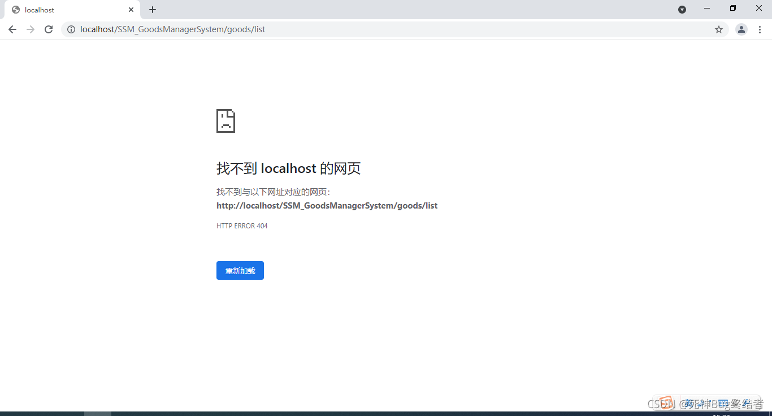Open the three-dot Chrome menu
772x416 pixels.
[x=760, y=29]
